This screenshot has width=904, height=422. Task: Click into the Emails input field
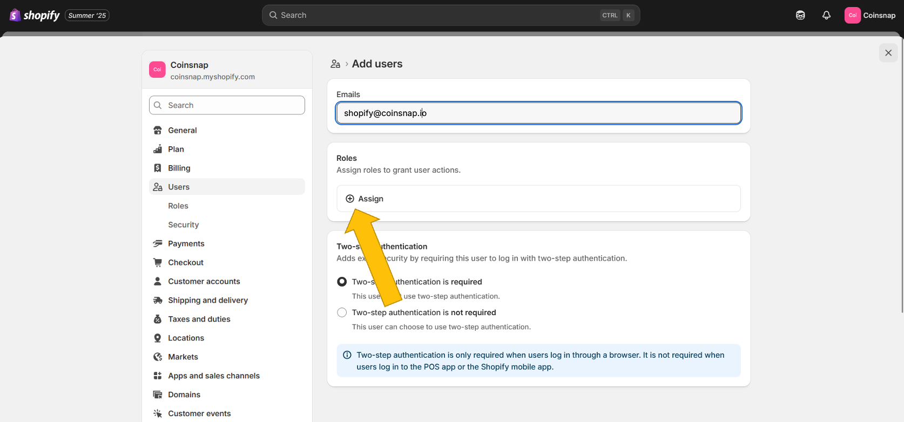538,113
